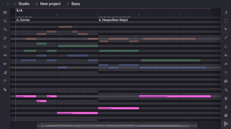Rewind with the double-left arrows
Image resolution: width=231 pixels, height=129 pixels.
point(5,55)
